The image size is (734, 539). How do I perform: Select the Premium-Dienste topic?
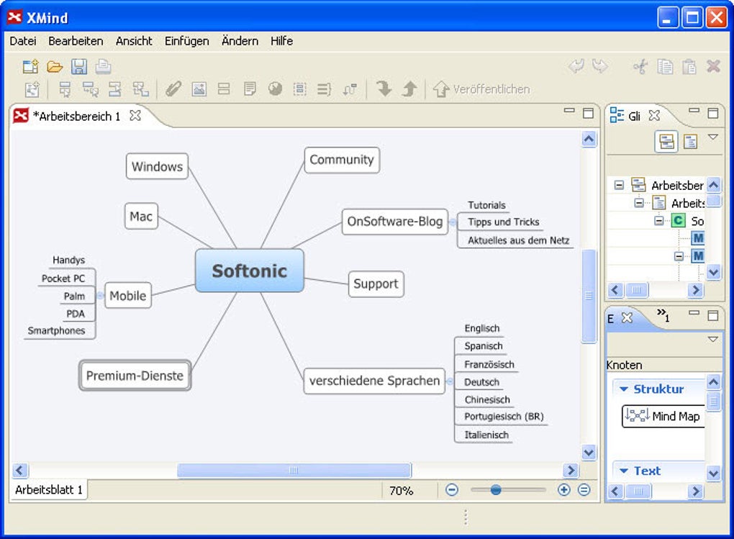pos(135,375)
